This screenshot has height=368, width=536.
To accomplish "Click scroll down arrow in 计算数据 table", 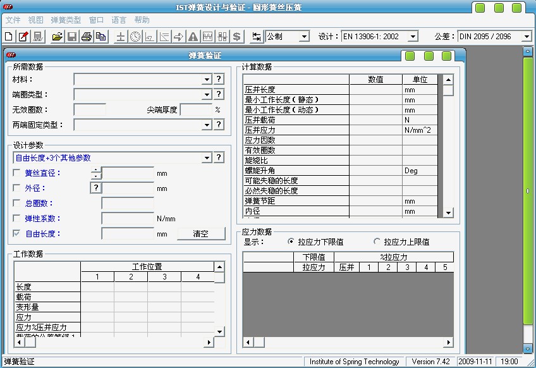I will click(x=448, y=212).
